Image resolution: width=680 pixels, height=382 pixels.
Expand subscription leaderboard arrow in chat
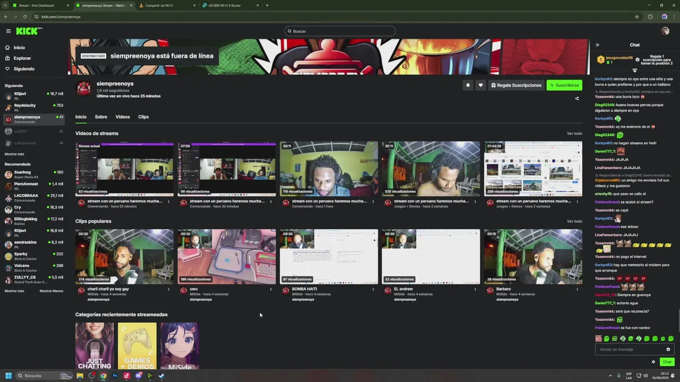[634, 70]
